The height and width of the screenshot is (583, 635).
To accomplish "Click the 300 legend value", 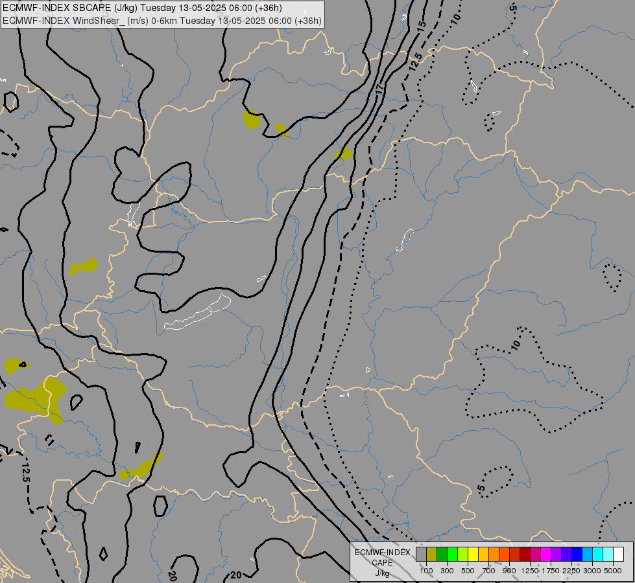I will pos(447,571).
